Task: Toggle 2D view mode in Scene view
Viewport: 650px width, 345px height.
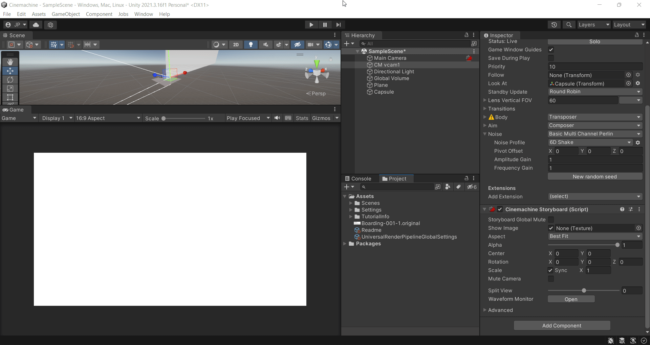Action: point(236,44)
